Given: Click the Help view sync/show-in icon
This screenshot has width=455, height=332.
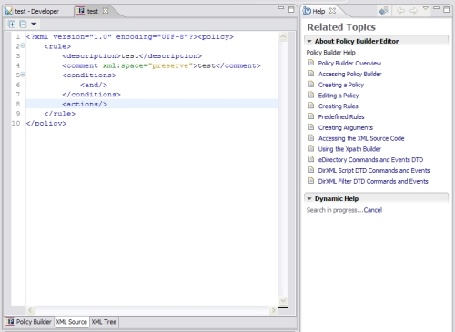Looking at the screenshot, I should 384,11.
